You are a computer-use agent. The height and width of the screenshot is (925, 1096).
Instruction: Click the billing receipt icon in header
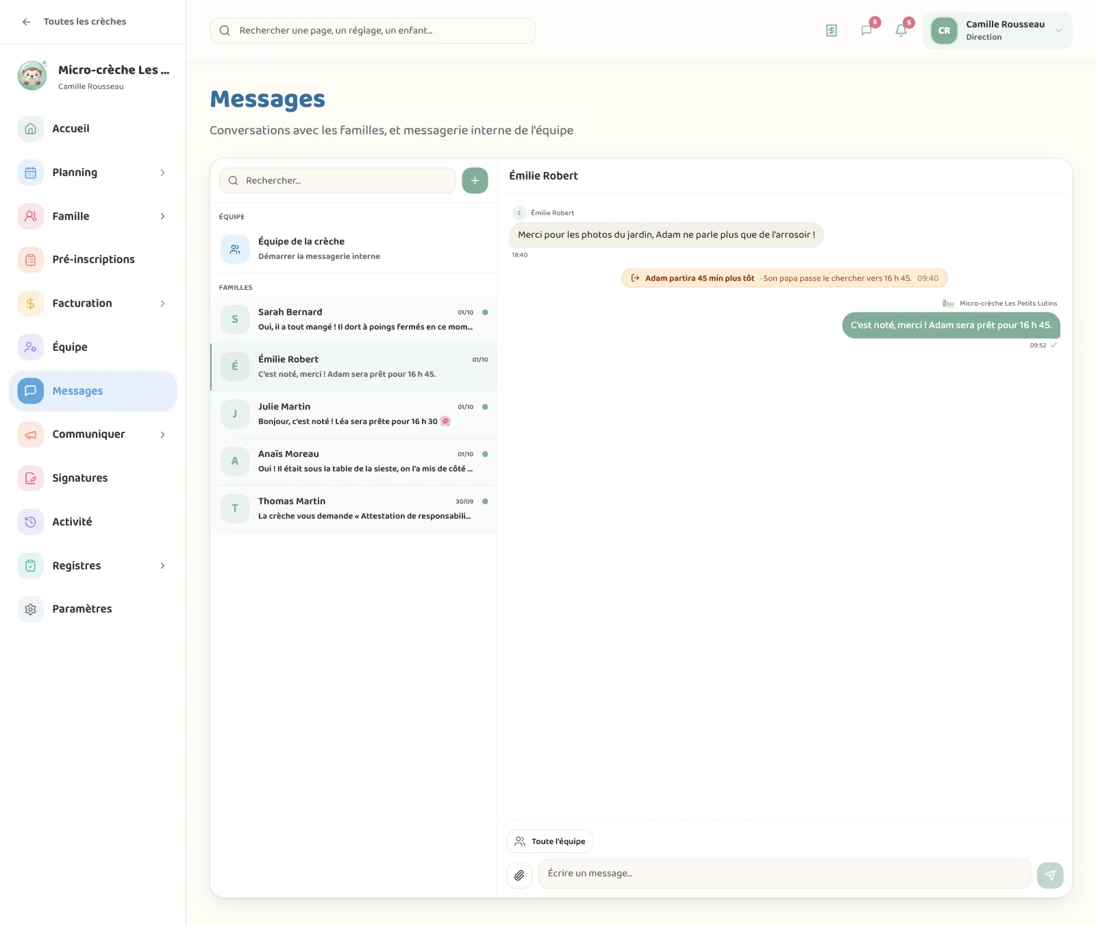point(832,30)
